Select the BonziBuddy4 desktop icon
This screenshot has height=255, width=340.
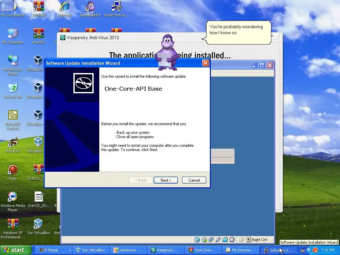(x=90, y=9)
